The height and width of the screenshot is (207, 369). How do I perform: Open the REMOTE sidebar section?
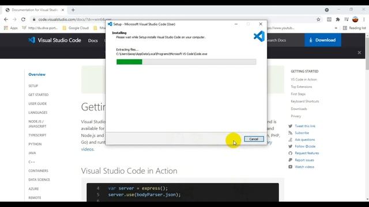pyautogui.click(x=35, y=198)
